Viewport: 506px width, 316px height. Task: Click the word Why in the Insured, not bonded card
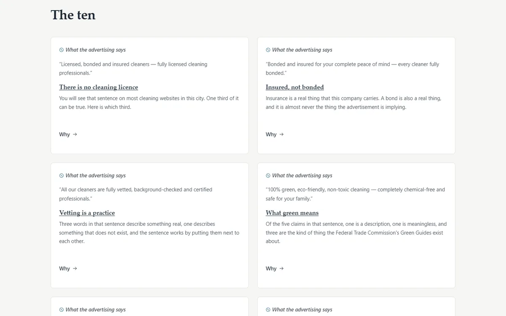click(271, 134)
